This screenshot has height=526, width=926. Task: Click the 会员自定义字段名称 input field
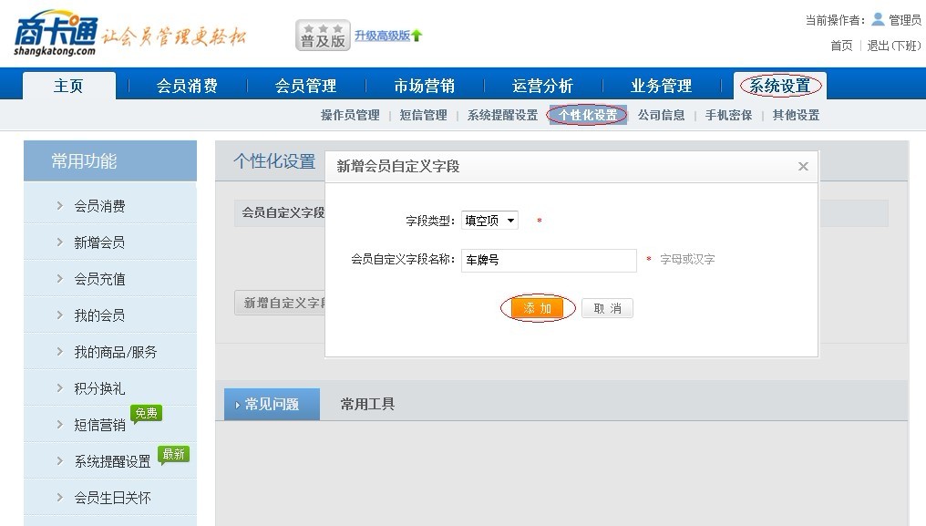coord(548,260)
